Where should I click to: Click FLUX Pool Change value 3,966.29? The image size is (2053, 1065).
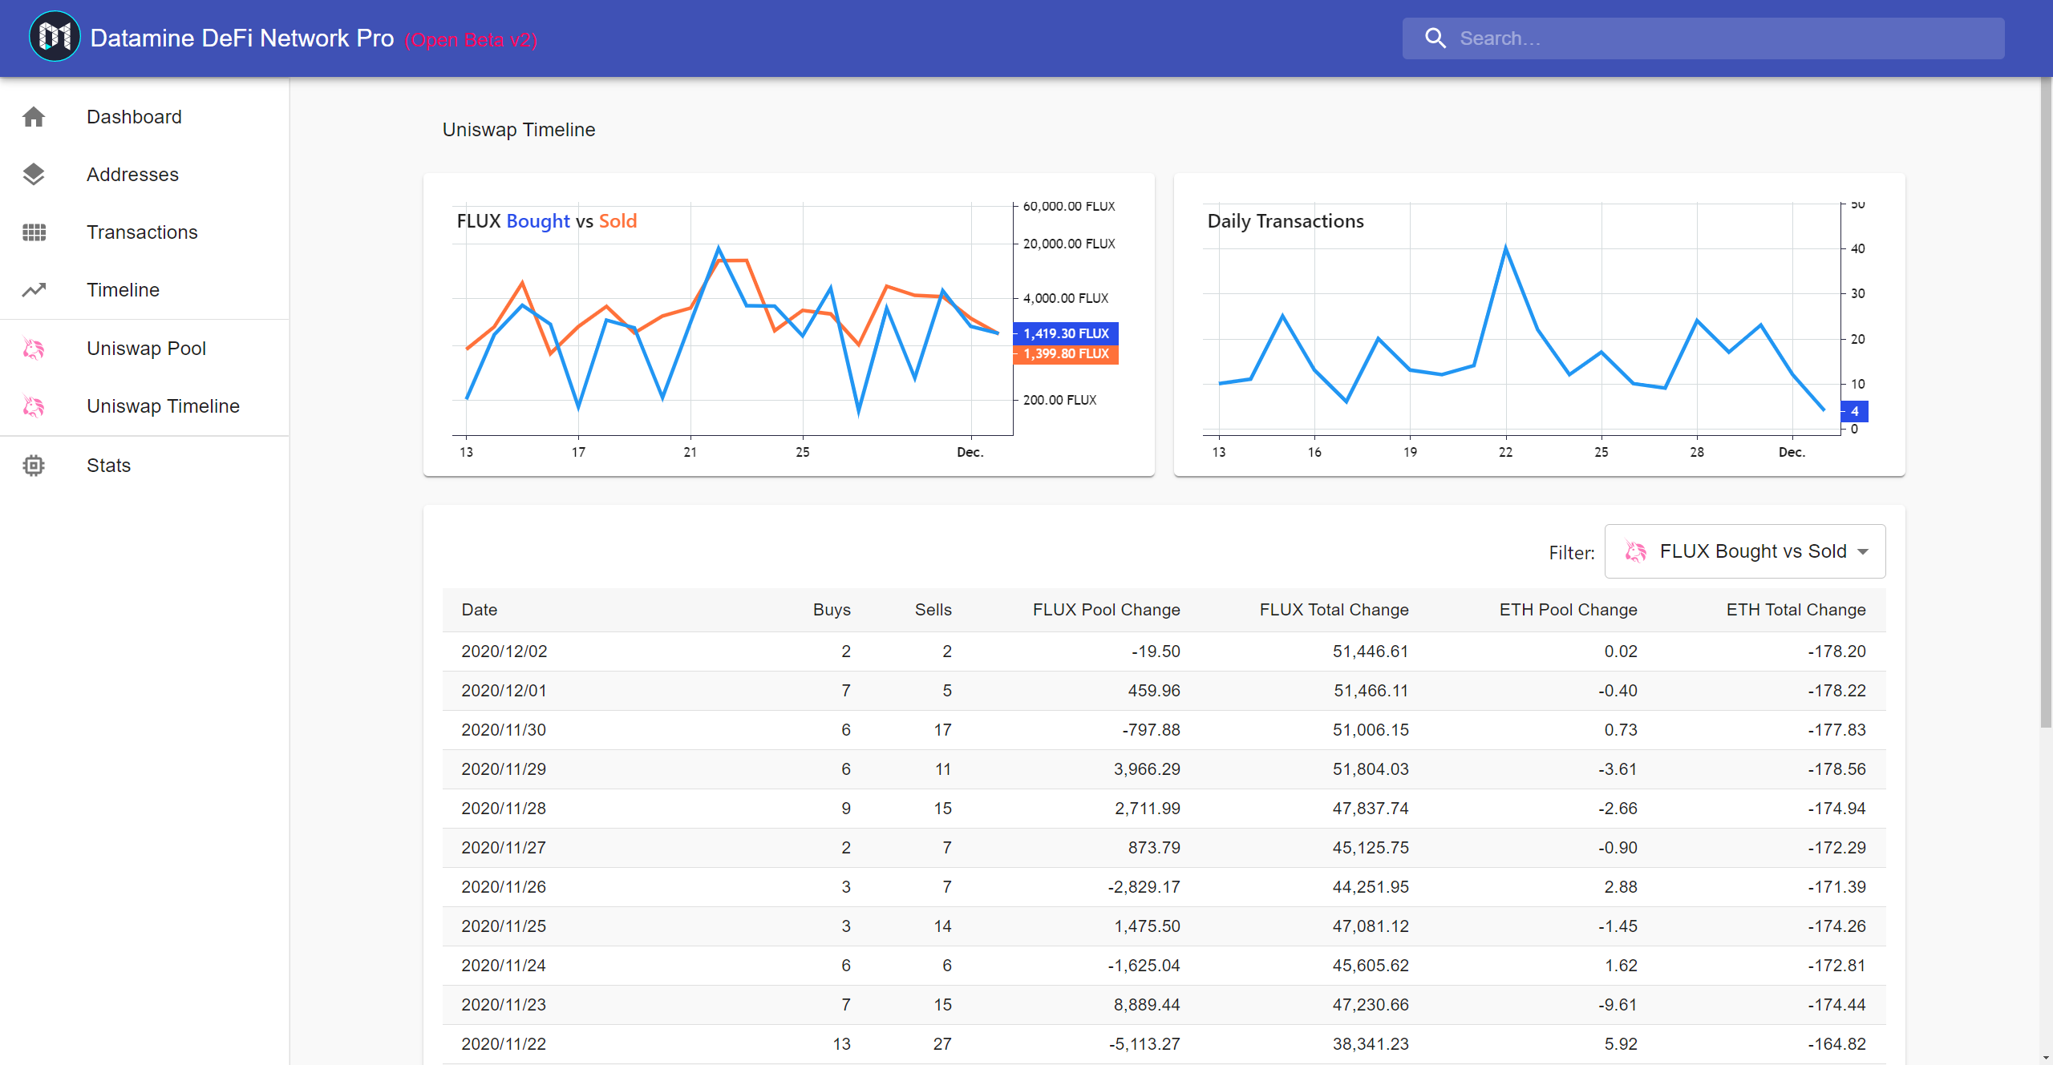pos(1147,769)
